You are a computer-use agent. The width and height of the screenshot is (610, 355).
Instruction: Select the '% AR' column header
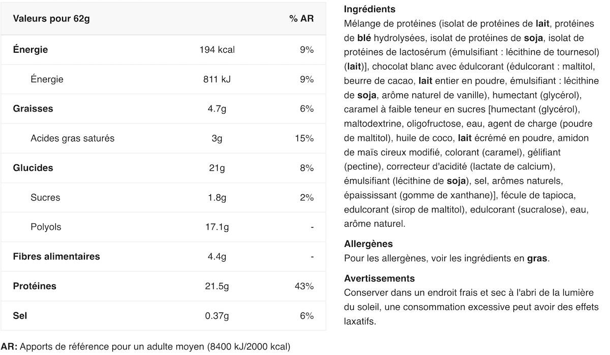coord(301,19)
